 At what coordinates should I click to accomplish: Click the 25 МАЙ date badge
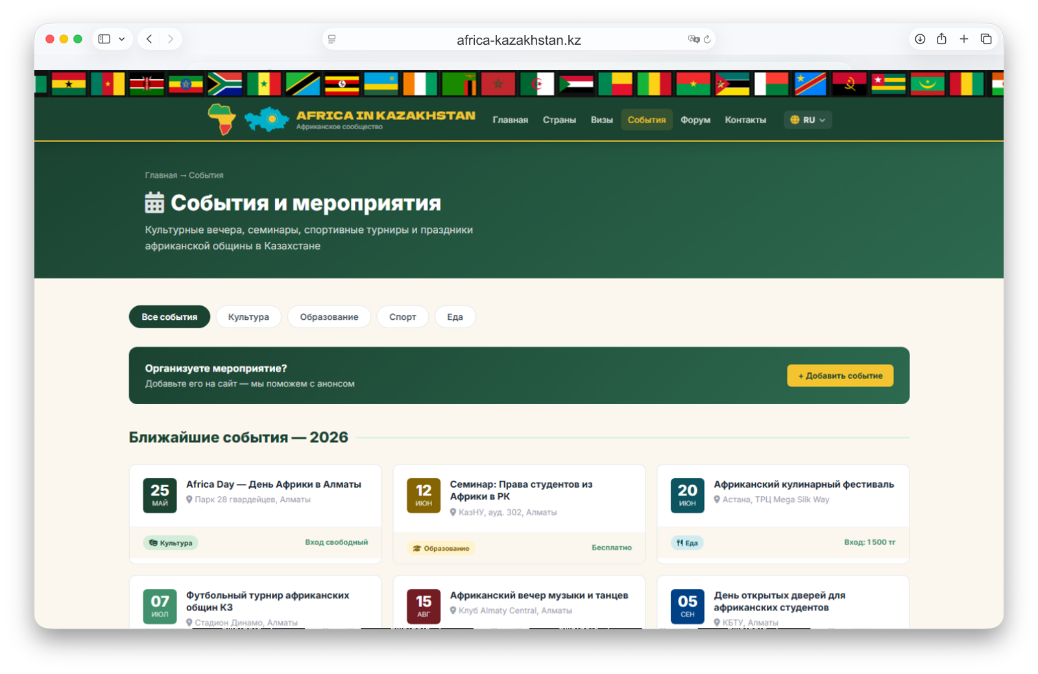point(160,496)
